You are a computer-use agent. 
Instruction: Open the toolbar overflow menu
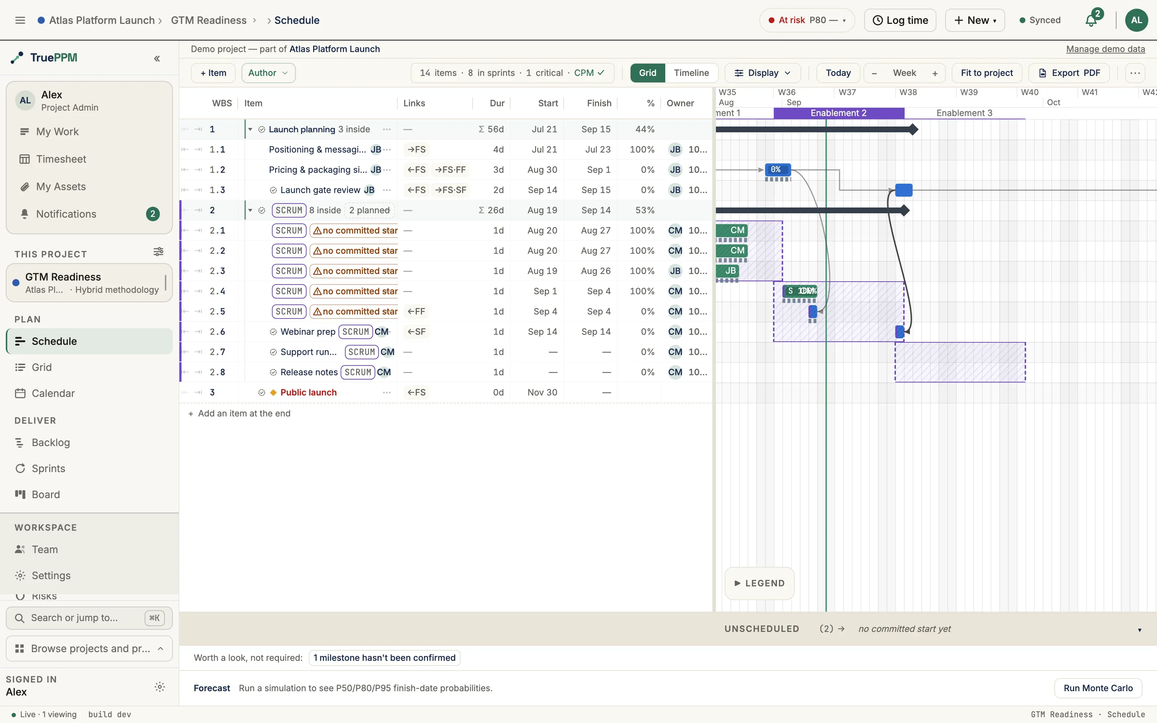(x=1135, y=73)
